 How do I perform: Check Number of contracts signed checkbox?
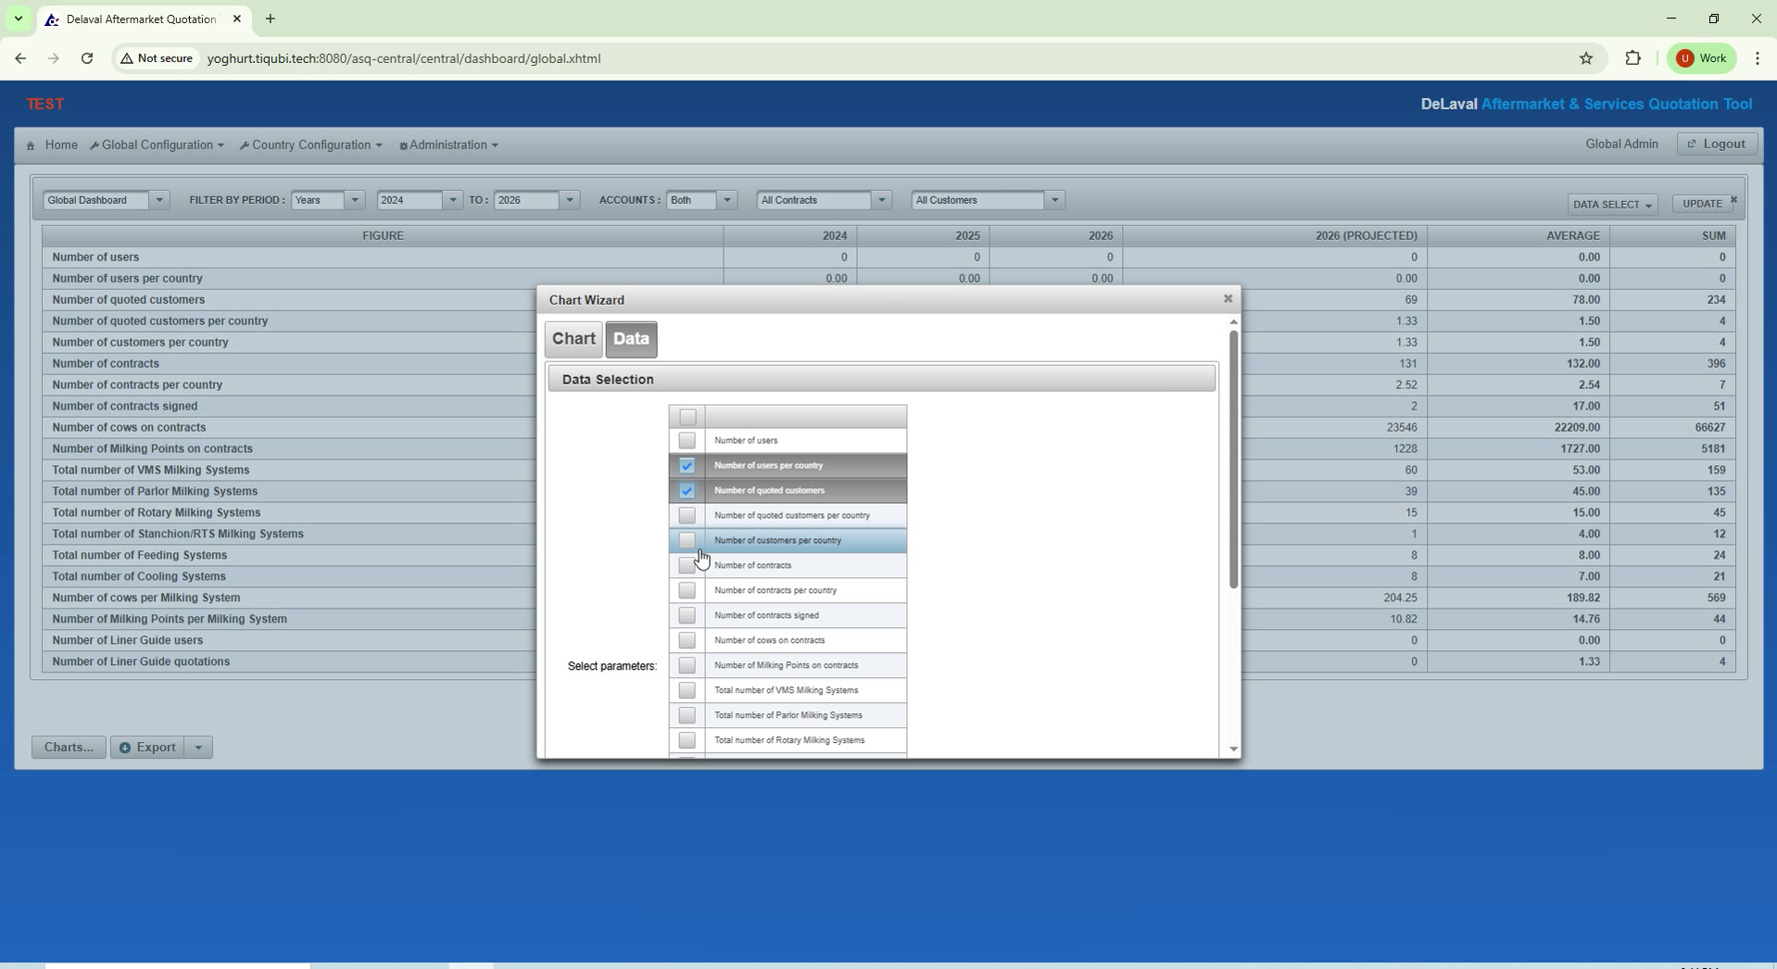pos(687,615)
